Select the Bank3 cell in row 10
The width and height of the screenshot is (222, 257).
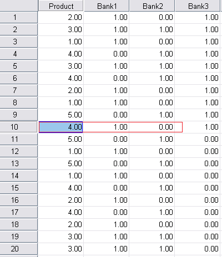[x=198, y=127]
